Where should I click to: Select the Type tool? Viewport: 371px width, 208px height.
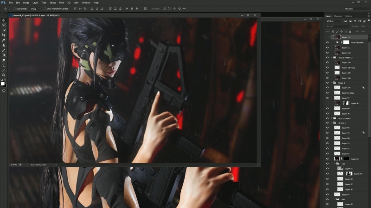tap(4, 65)
